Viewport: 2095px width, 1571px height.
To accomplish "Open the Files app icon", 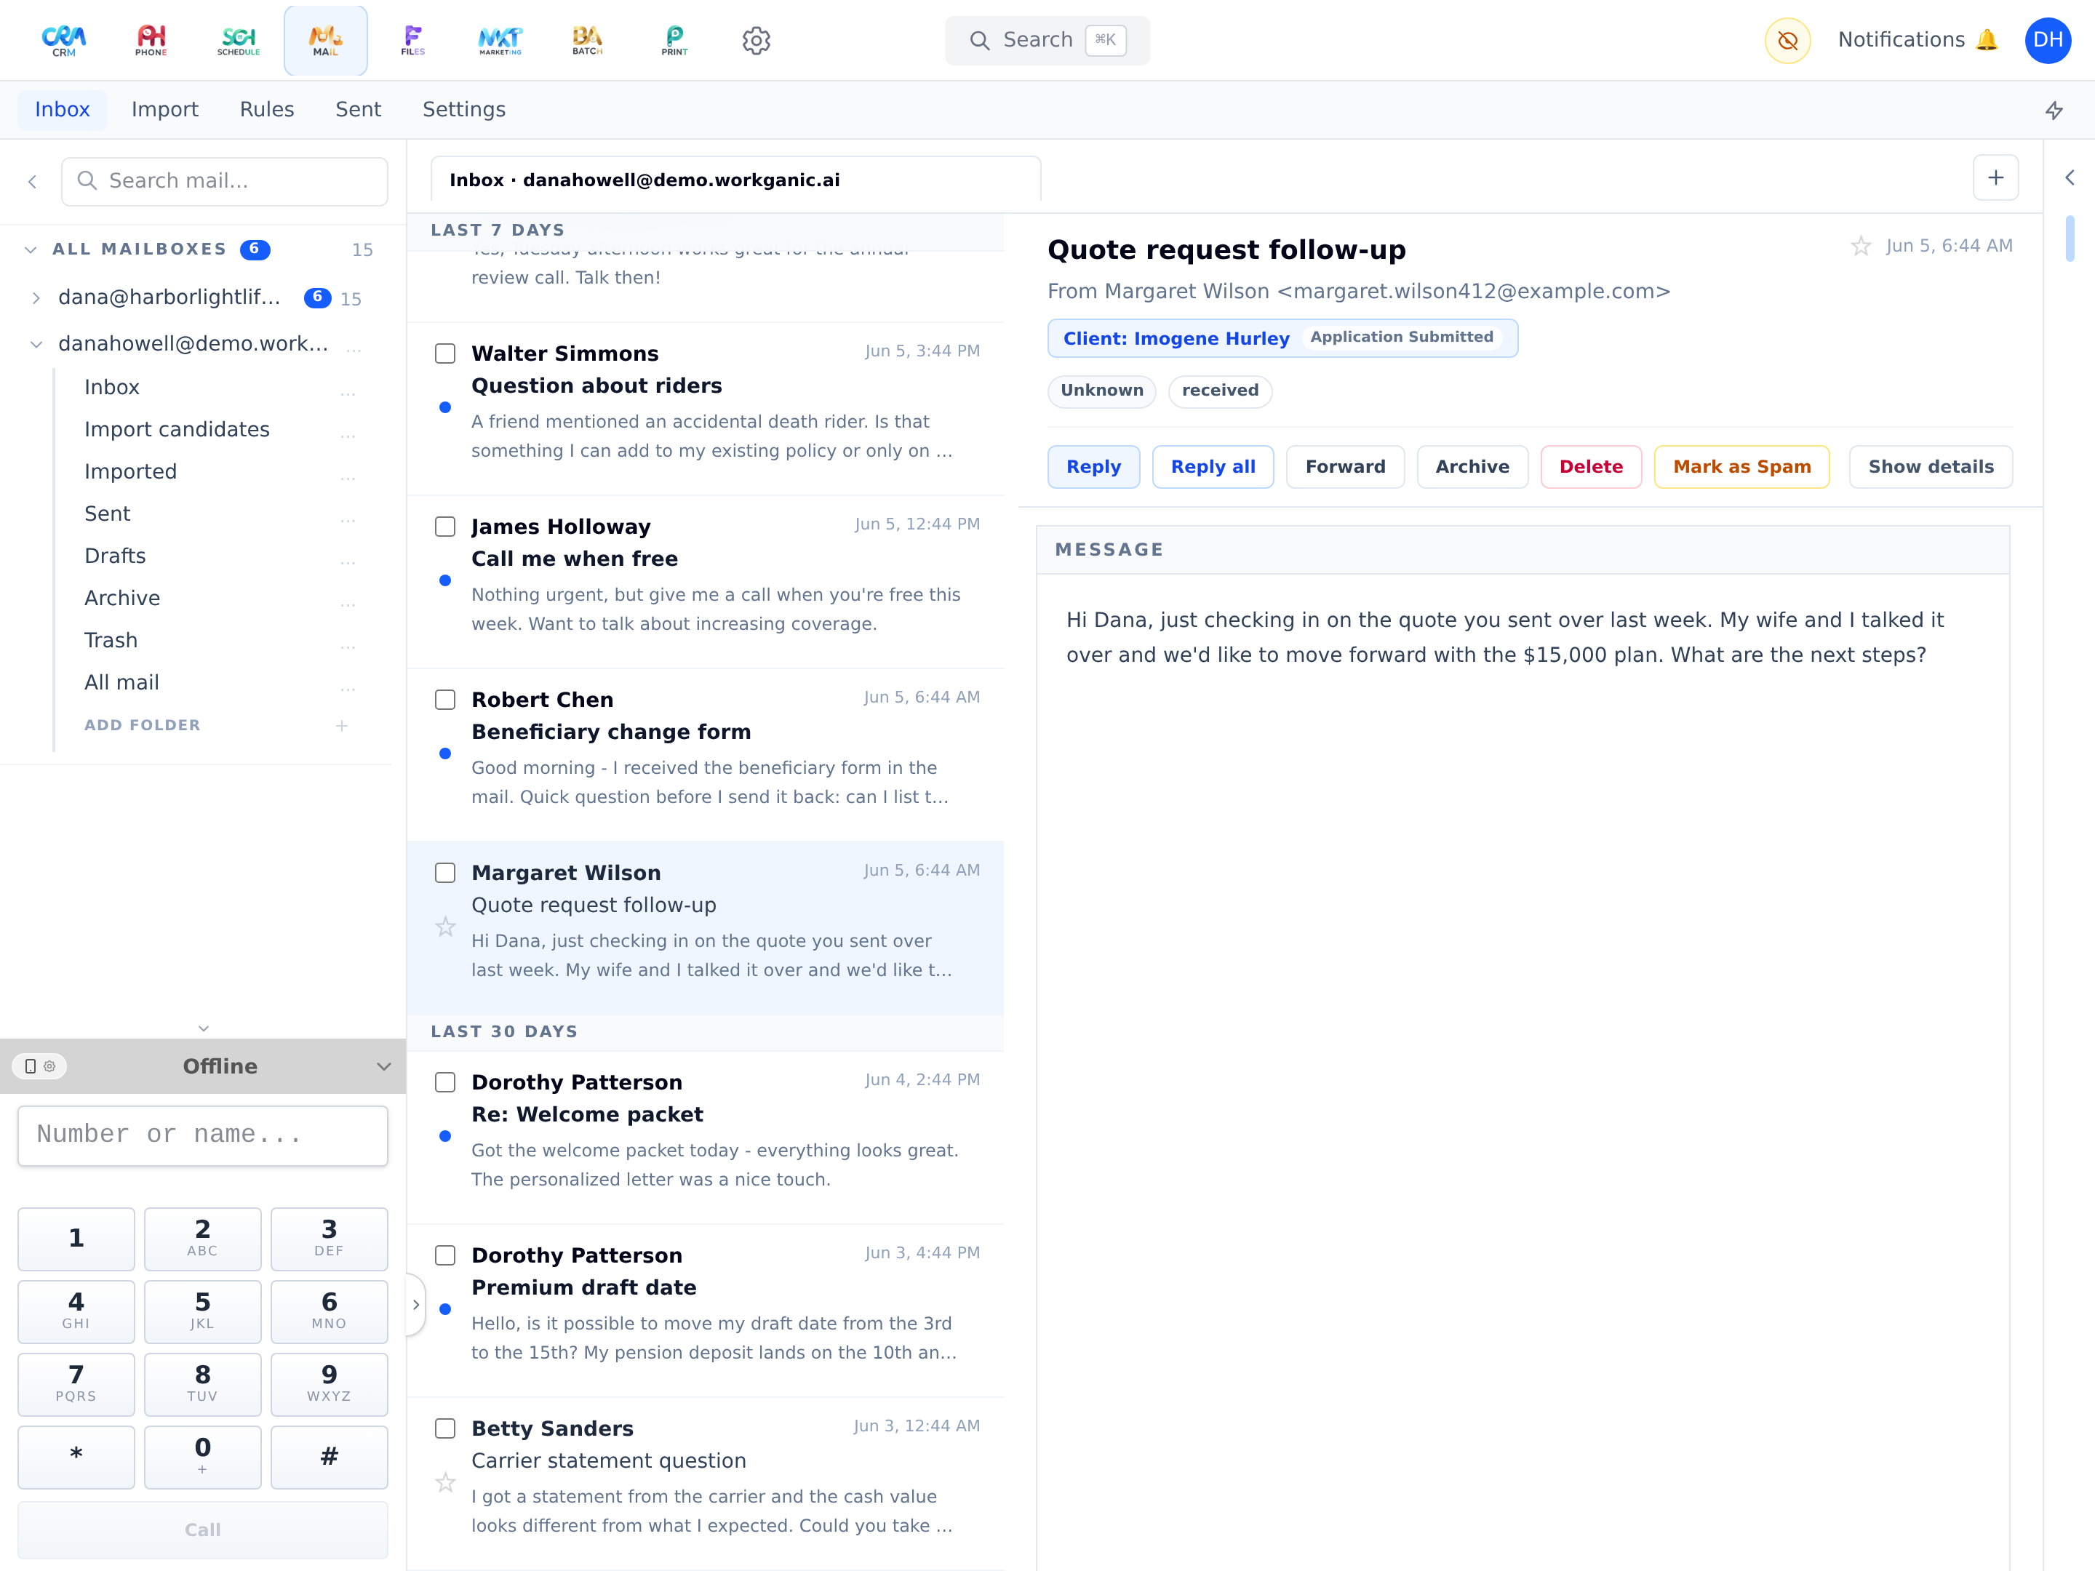I will click(413, 41).
